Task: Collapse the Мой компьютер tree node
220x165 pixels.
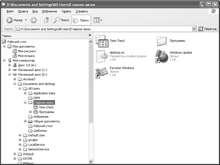Action: pyautogui.click(x=4, y=60)
